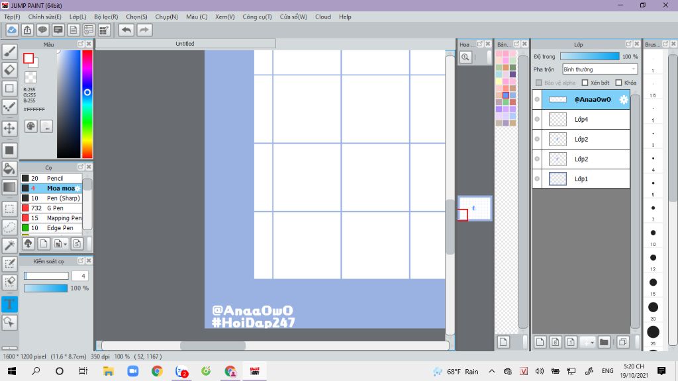This screenshot has height=381, width=678.
Task: Click the speech bubble toolbar icon
Action: point(42,30)
